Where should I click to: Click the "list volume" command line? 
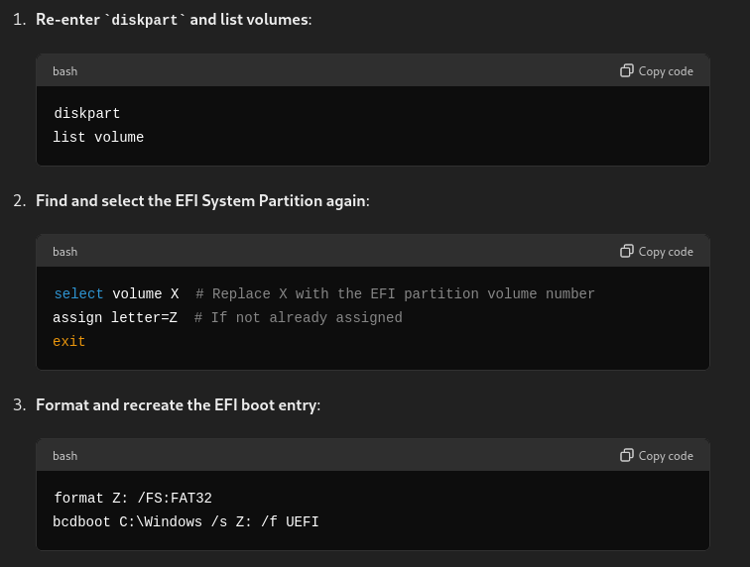click(x=98, y=138)
